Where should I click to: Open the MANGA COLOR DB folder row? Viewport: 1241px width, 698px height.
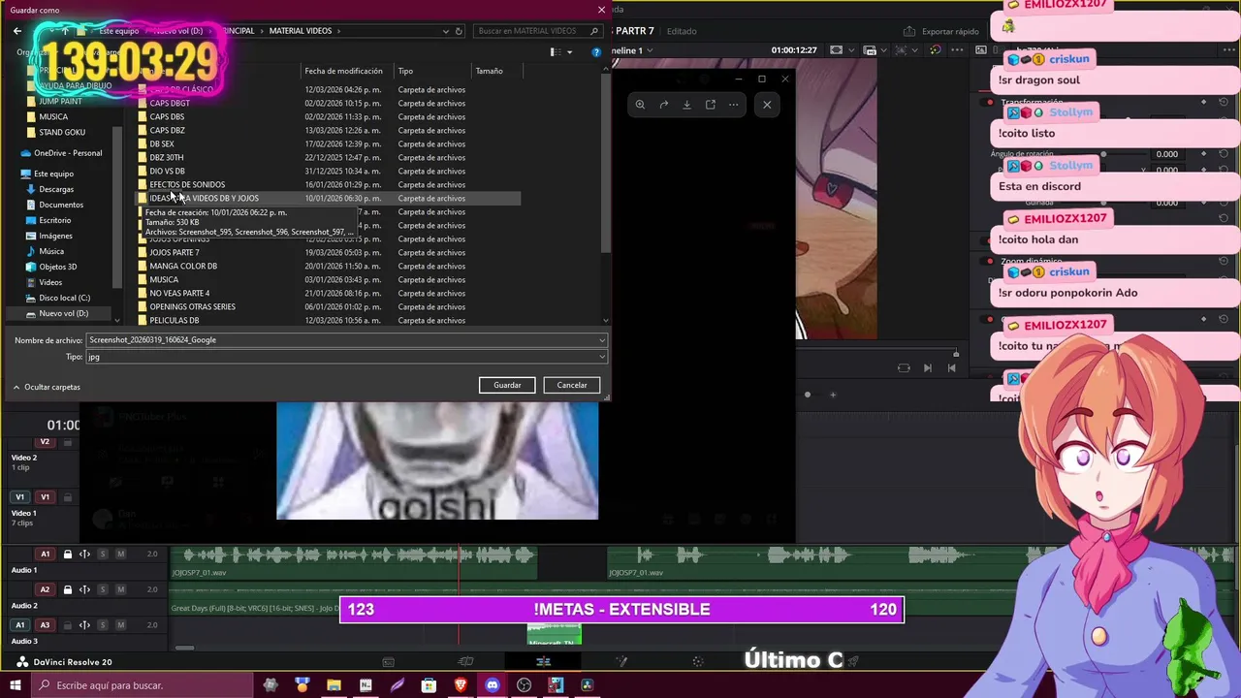[328, 266]
